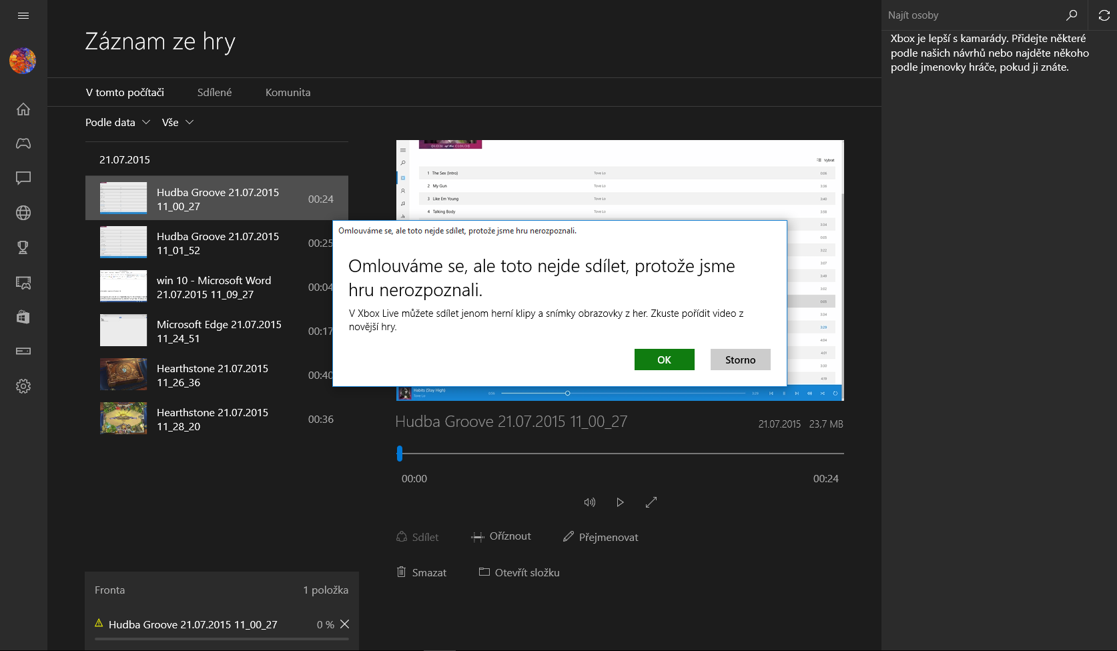Mute the clip volume

point(590,502)
